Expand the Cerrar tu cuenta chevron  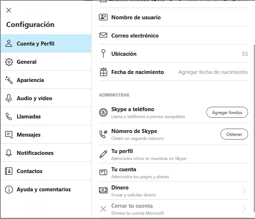click(244, 209)
